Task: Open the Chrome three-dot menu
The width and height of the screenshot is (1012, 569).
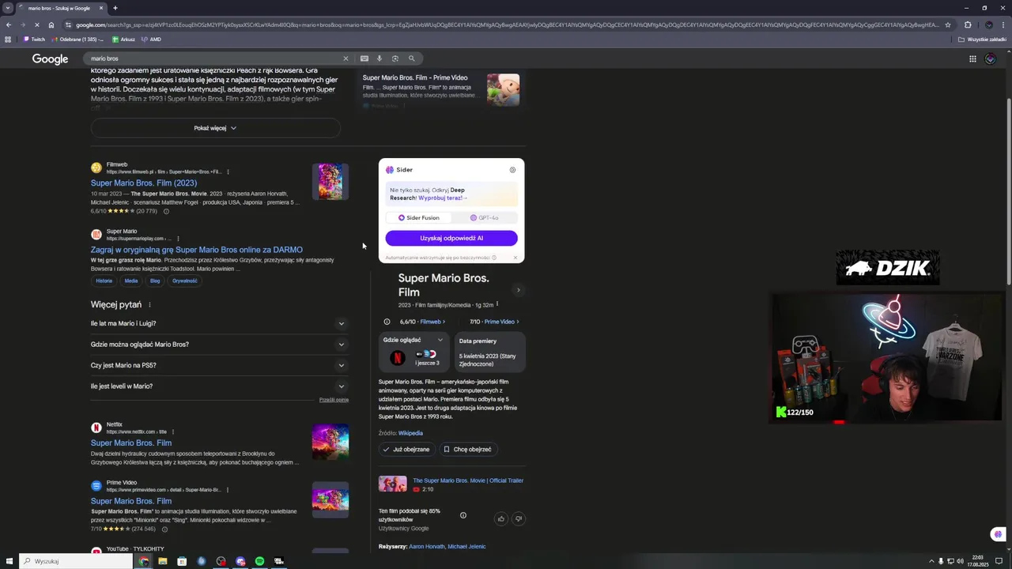Action: pos(1003,24)
